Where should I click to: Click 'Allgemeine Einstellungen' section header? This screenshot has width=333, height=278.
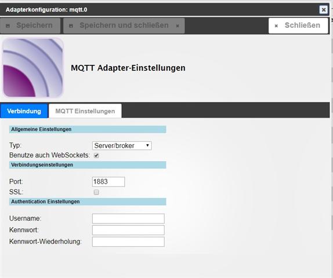pos(88,129)
